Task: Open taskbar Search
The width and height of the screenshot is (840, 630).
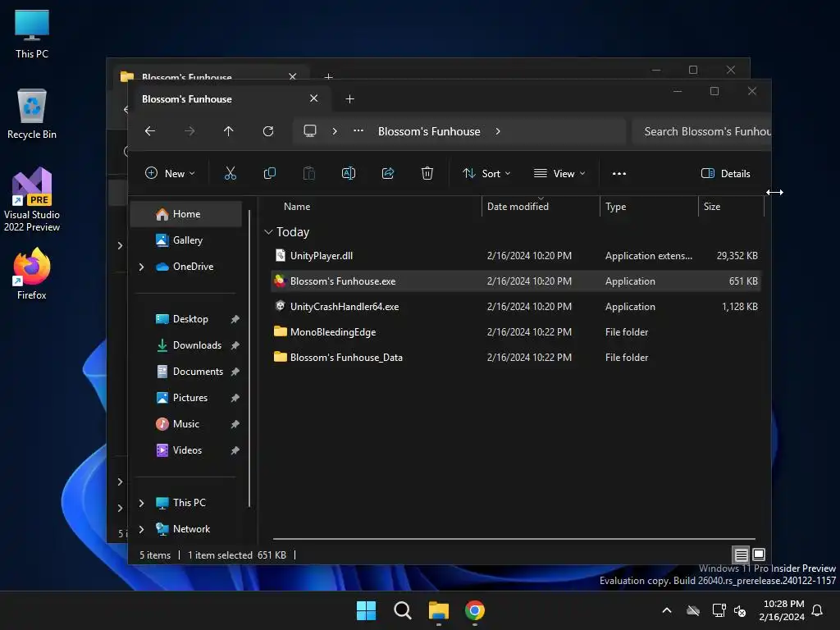Action: tap(402, 610)
